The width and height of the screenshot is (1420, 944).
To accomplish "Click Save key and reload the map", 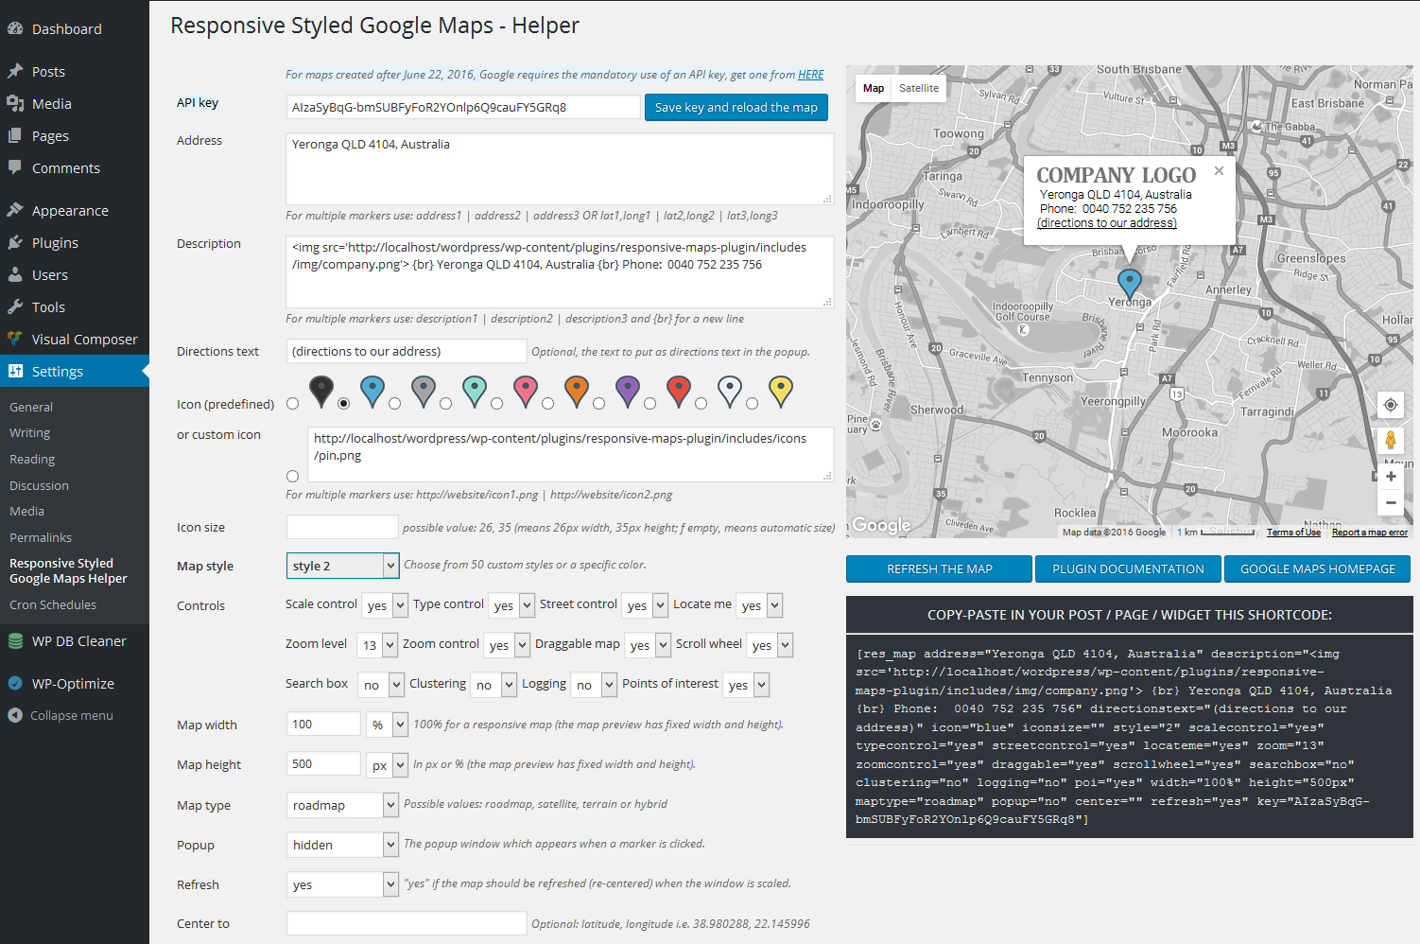I will pos(736,108).
